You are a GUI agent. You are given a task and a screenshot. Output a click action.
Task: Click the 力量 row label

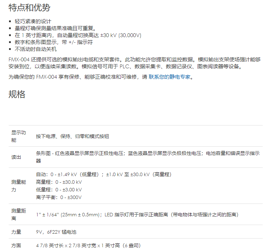click(16, 232)
